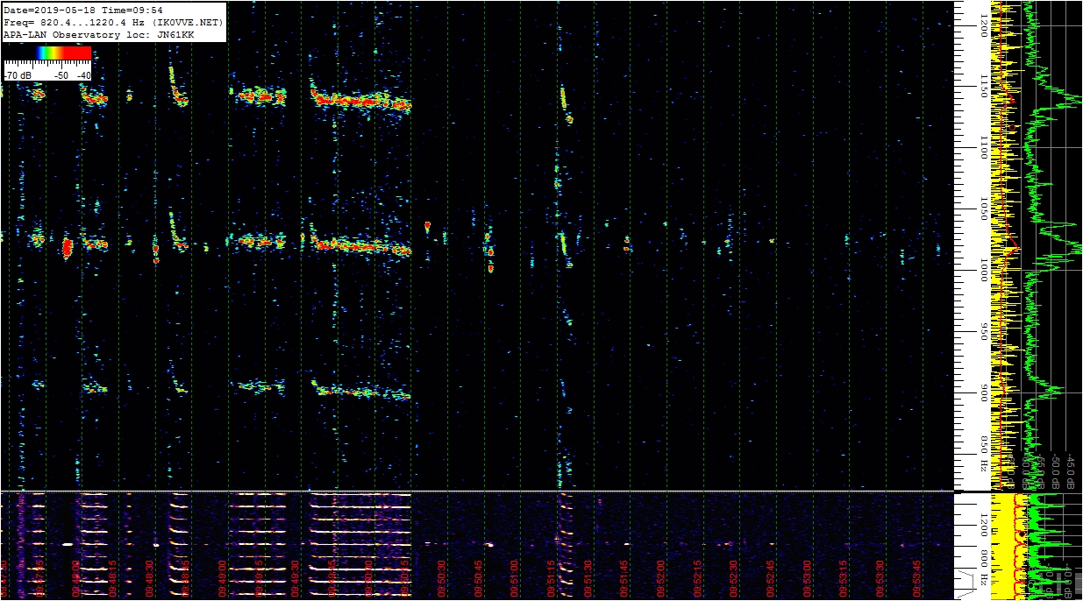Viewport: 1083px width, 601px height.
Task: Click the 09:53:30 time marker
Action: 881,579
